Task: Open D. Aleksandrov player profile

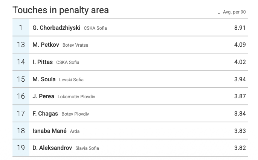Action: tap(52, 148)
